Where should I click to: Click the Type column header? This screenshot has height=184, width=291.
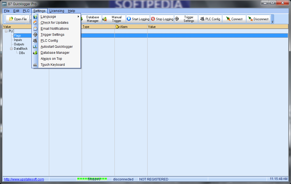pyautogui.click(x=98, y=27)
